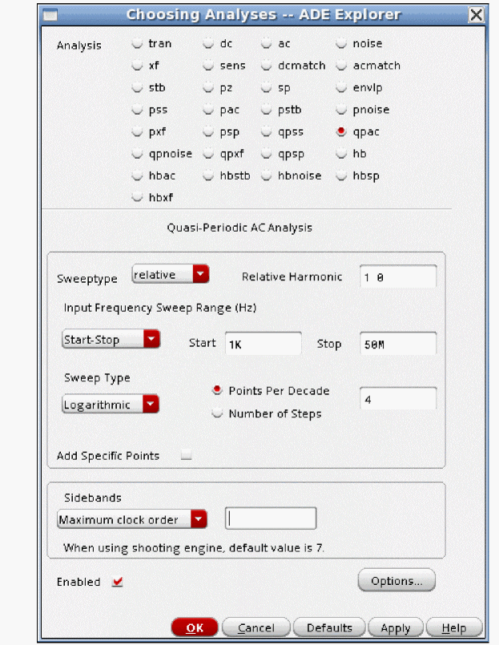Select the hbnoise analysis option
This screenshot has width=499, height=645.
pos(266,175)
